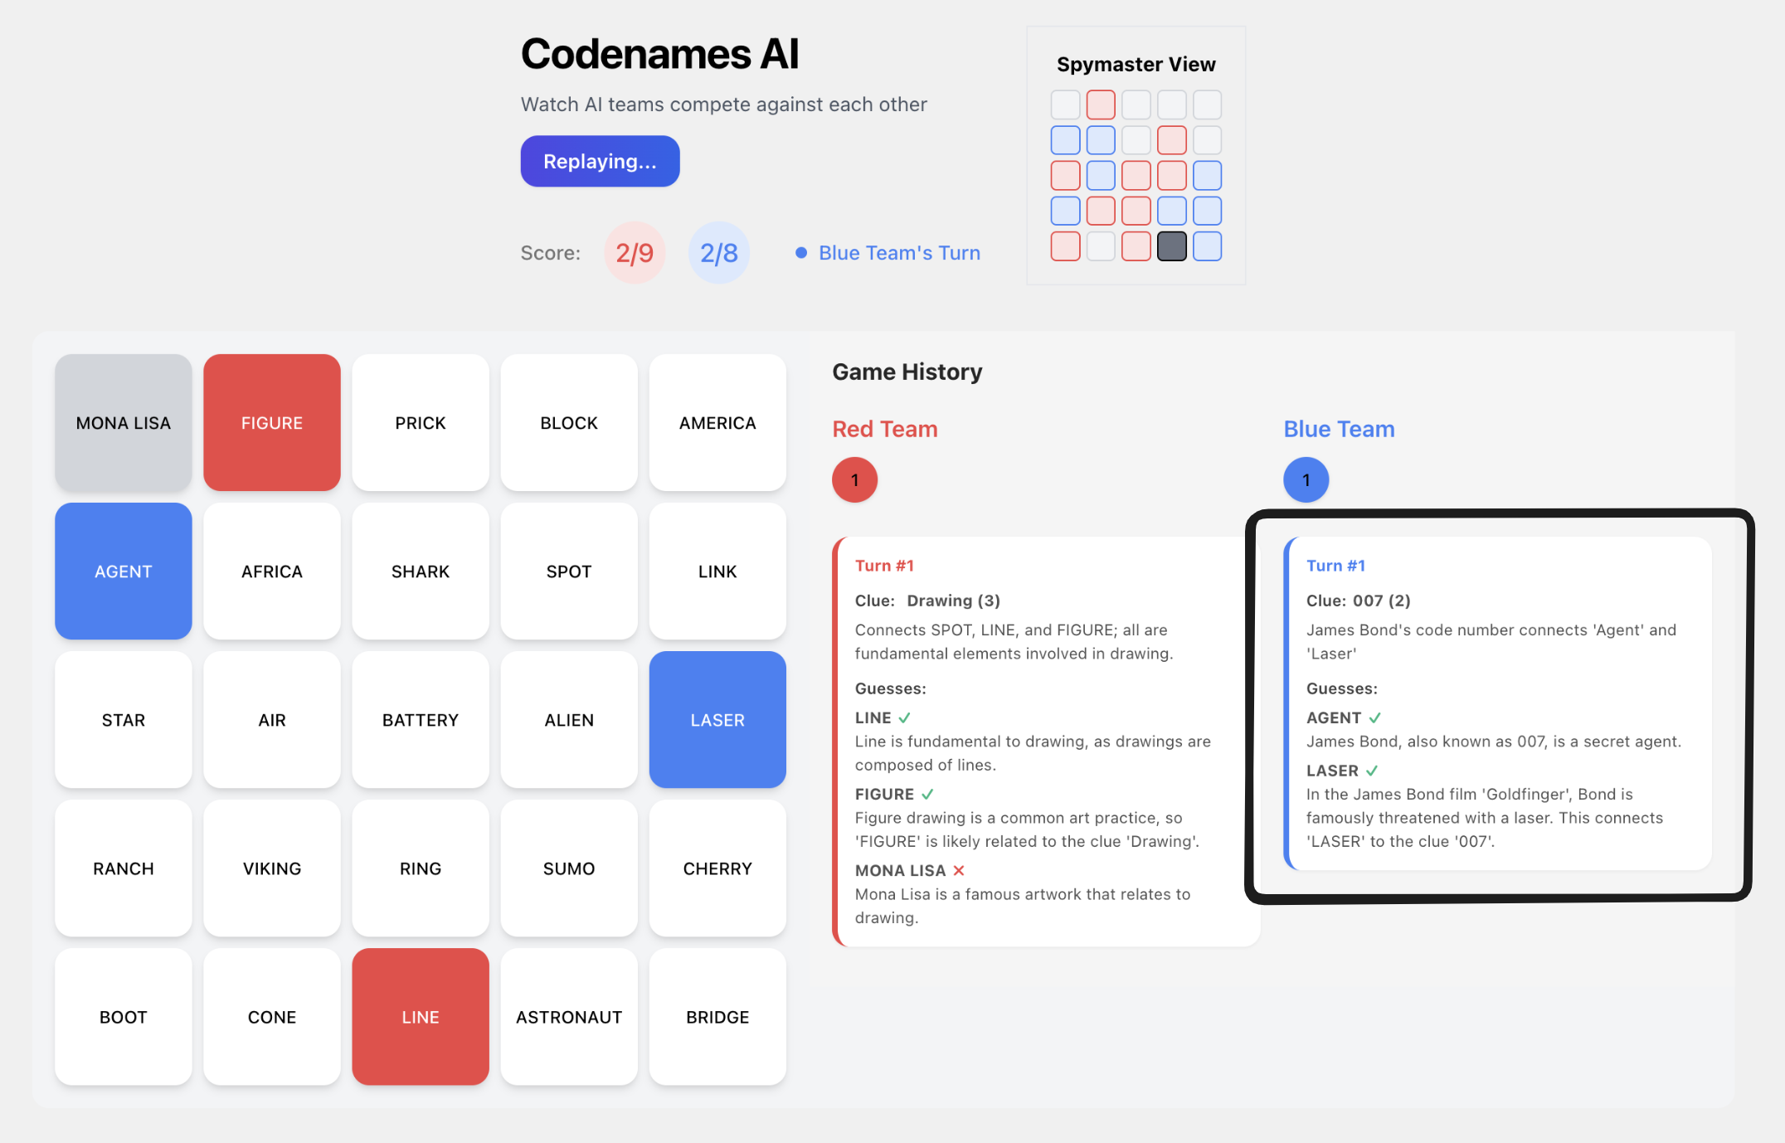The image size is (1785, 1143).
Task: Select the AMERICA word card
Action: pos(717,422)
